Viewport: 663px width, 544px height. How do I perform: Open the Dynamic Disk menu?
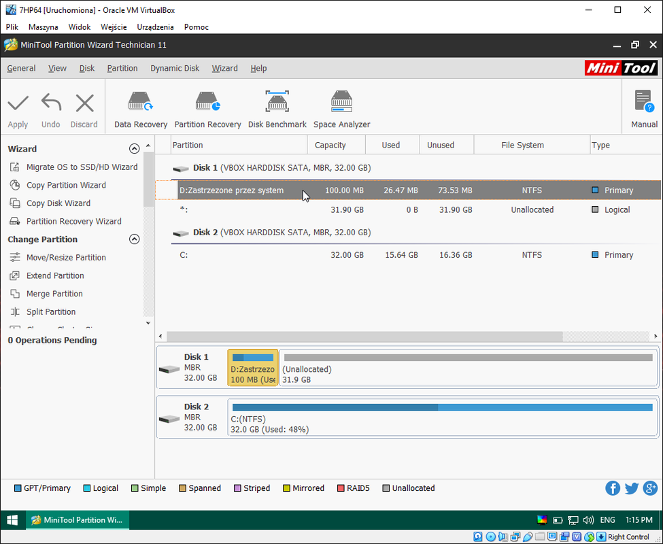pos(175,69)
